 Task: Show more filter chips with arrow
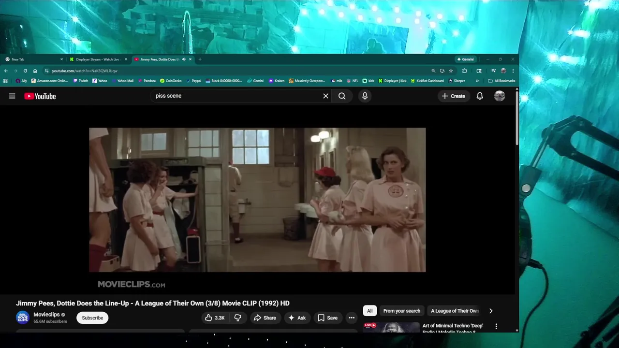click(491, 311)
